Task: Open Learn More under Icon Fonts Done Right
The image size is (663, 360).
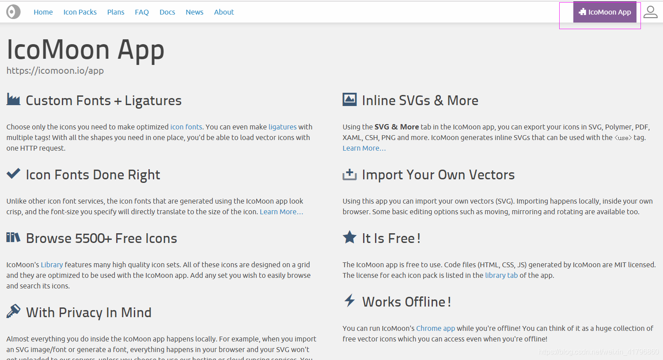Action: click(281, 212)
